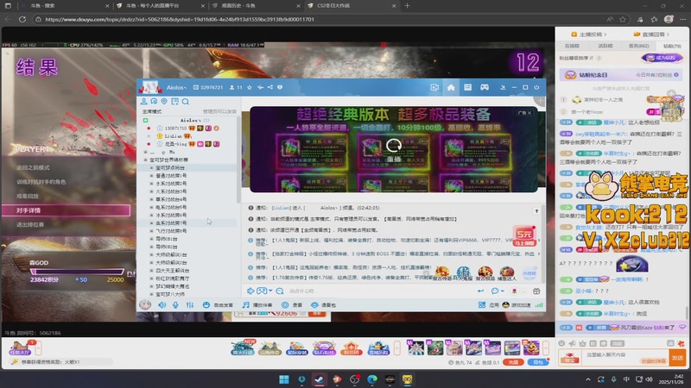Collapse the Aiolos room at the top of the tree
Image resolution: width=691 pixels, height=388 pixels.
(x=145, y=120)
